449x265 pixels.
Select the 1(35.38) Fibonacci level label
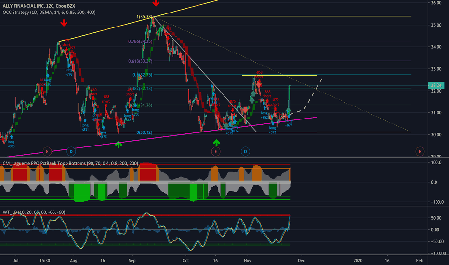[x=145, y=17]
